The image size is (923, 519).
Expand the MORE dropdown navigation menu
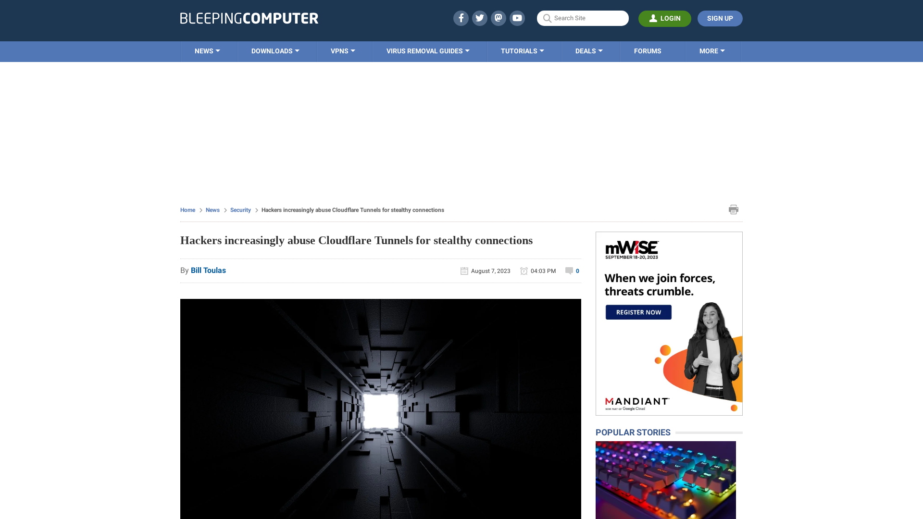pos(712,50)
